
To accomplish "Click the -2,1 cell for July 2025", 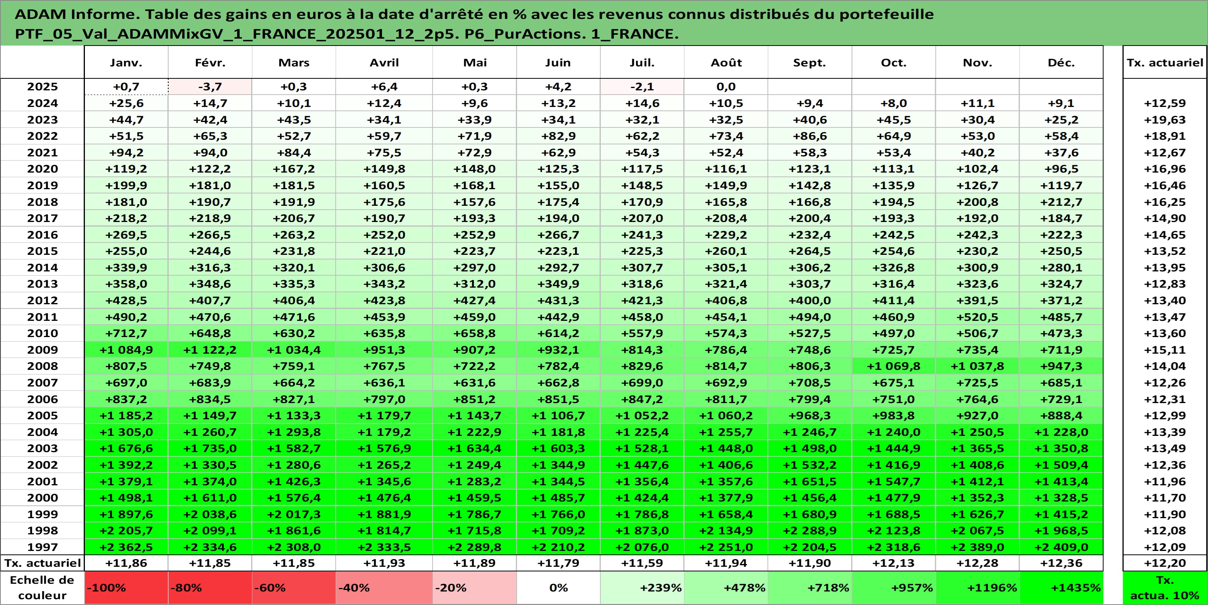I will coord(642,86).
